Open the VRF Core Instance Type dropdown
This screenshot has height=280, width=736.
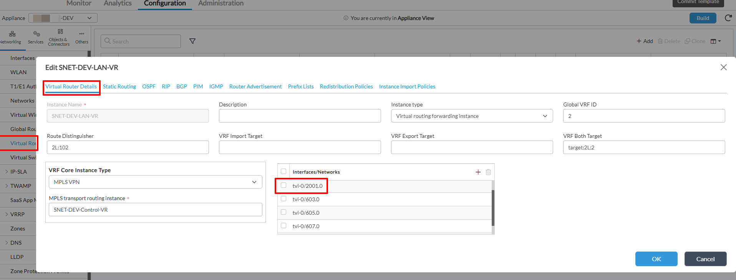155,182
